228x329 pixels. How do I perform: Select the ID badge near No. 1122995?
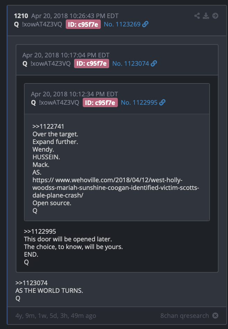(100, 103)
